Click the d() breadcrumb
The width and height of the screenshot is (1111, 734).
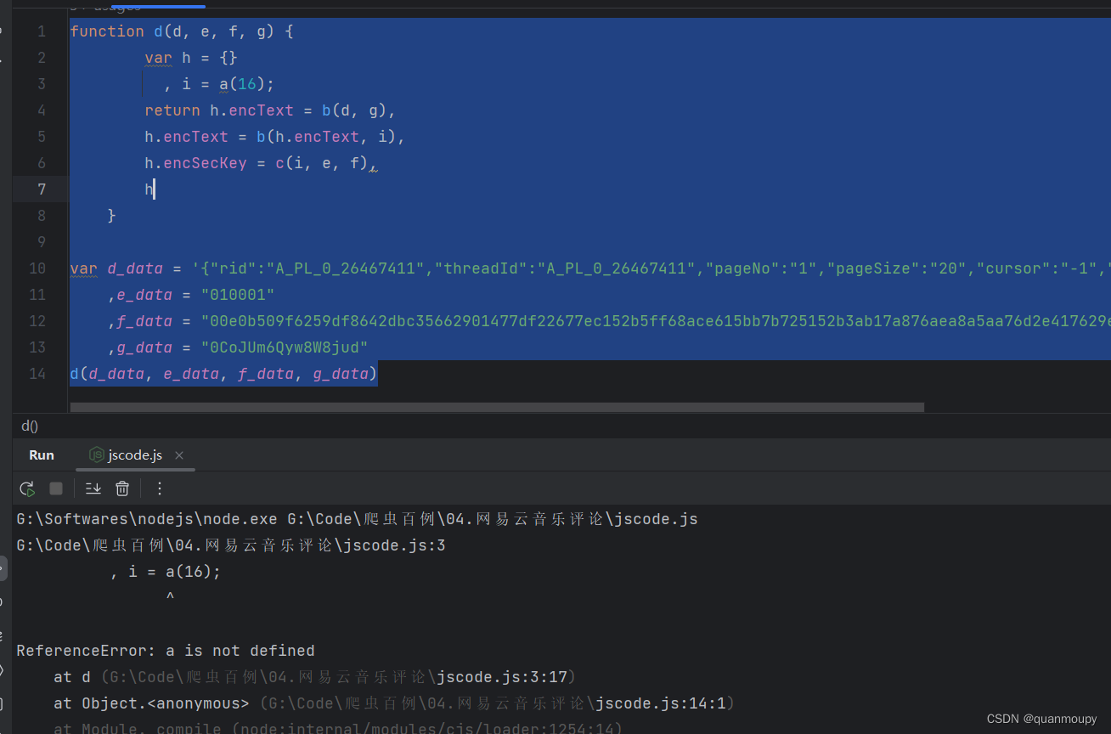tap(30, 426)
